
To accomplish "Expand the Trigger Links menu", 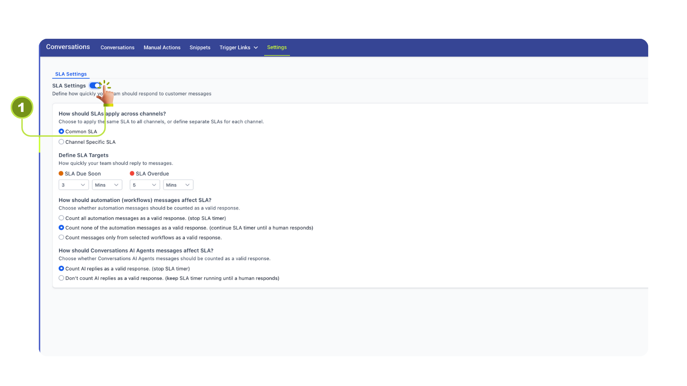I will coord(235,48).
